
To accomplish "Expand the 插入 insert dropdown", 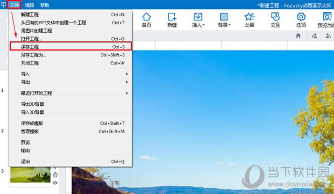I will point(198,20).
